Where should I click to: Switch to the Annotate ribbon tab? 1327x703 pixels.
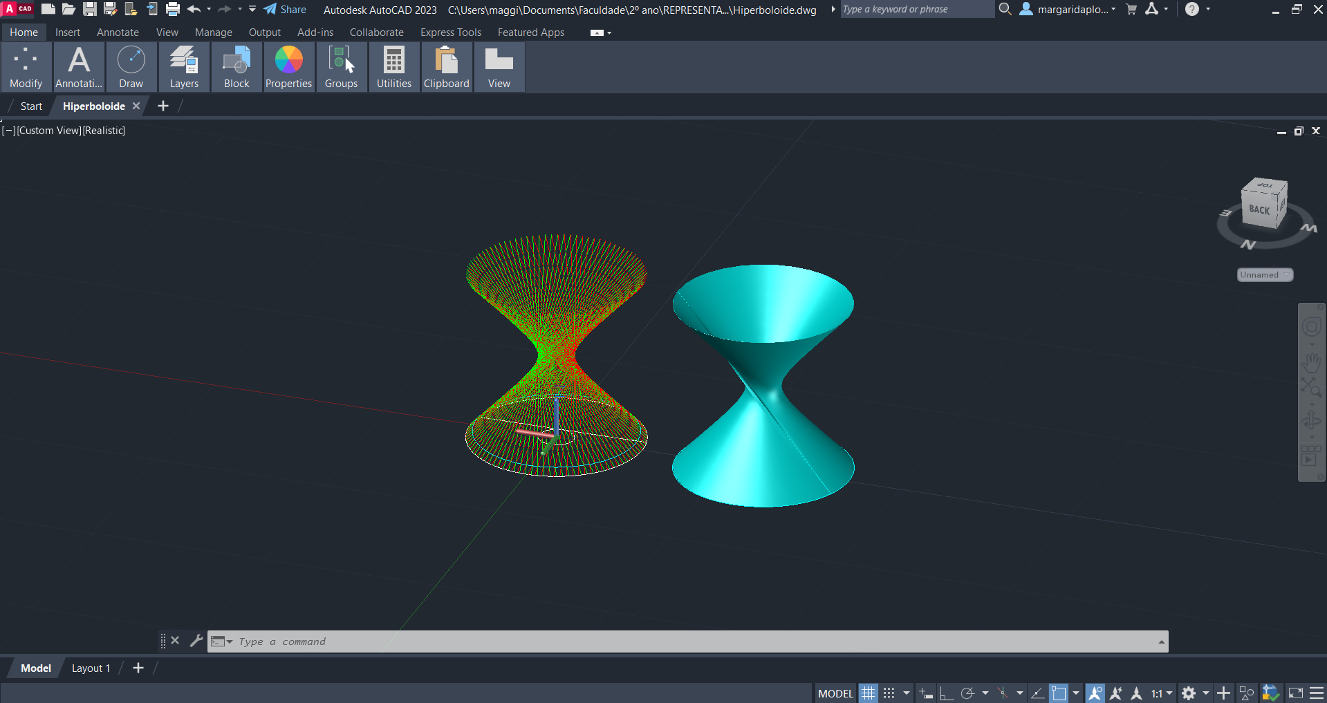coord(118,32)
